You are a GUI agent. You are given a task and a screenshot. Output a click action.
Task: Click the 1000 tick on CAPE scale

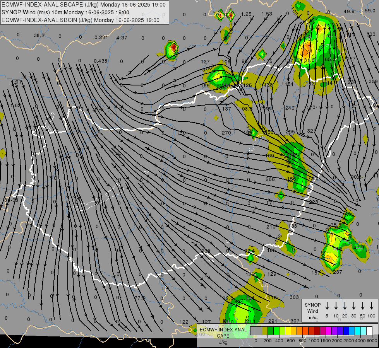[314, 341]
